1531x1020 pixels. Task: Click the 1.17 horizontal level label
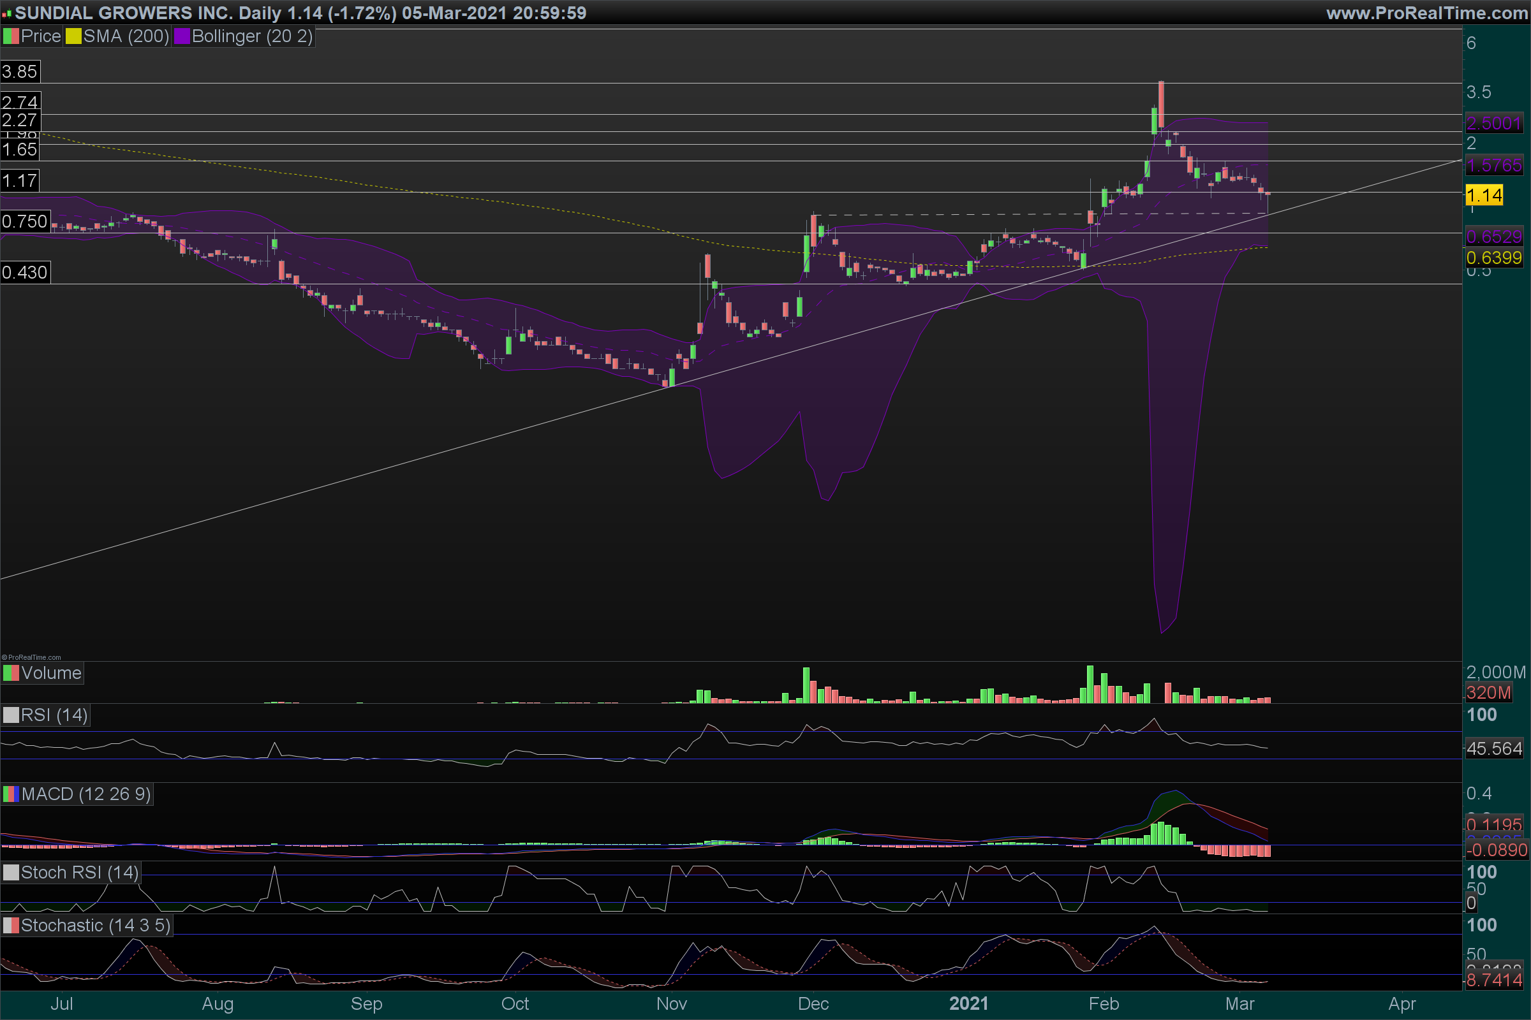(20, 181)
